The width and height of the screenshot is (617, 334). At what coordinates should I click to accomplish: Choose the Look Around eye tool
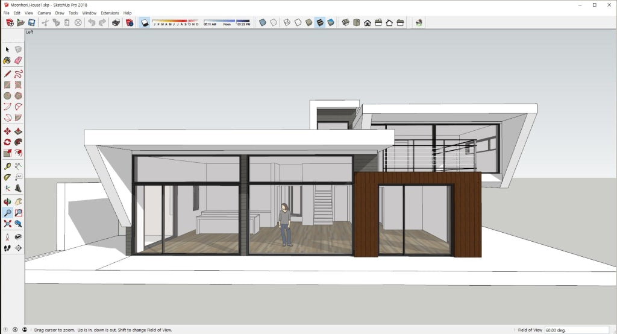(x=18, y=237)
